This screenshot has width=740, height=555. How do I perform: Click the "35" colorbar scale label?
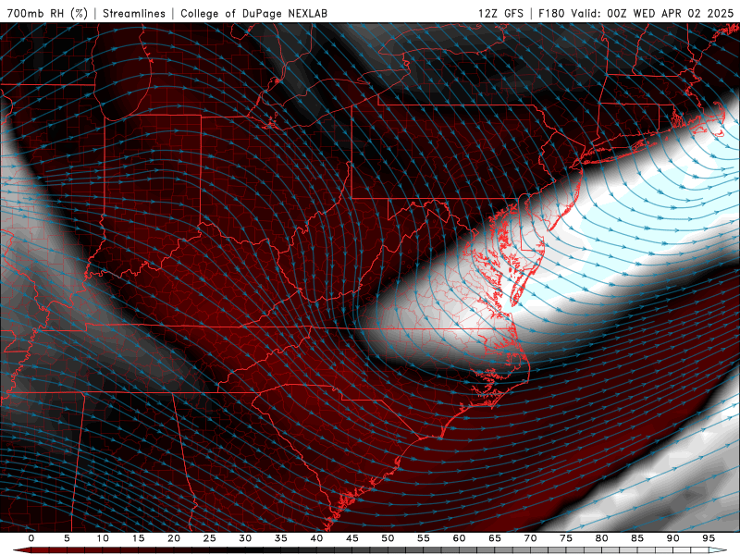(281, 538)
